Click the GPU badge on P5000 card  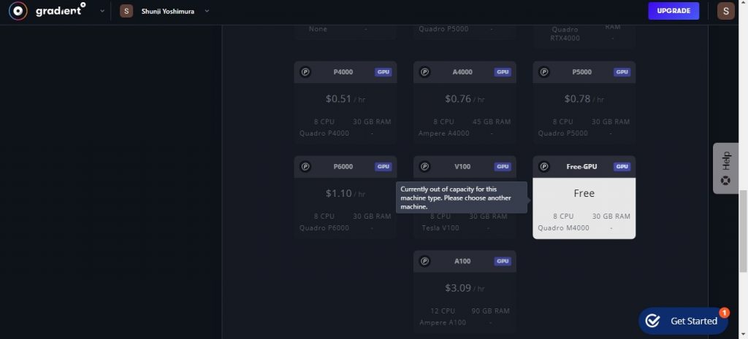click(622, 72)
